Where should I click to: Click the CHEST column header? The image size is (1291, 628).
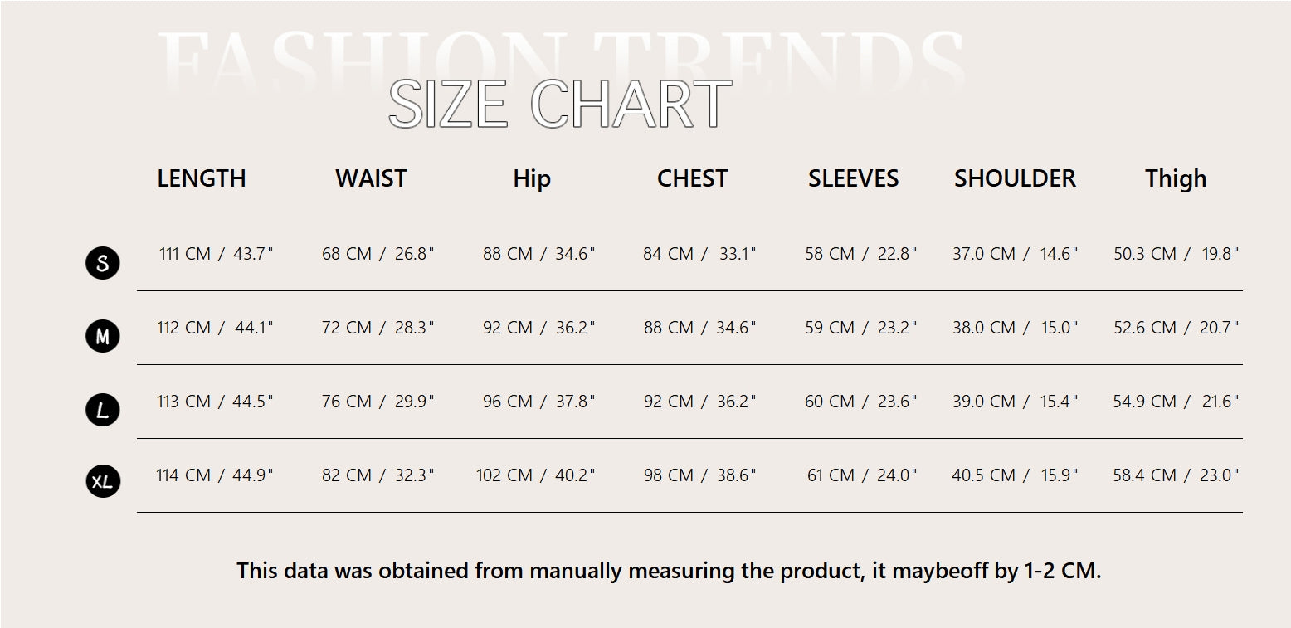tap(693, 178)
